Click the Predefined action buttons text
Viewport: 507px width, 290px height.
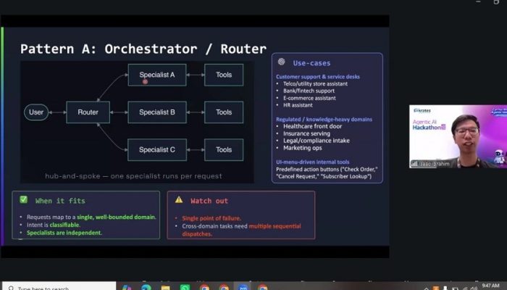pyautogui.click(x=327, y=173)
